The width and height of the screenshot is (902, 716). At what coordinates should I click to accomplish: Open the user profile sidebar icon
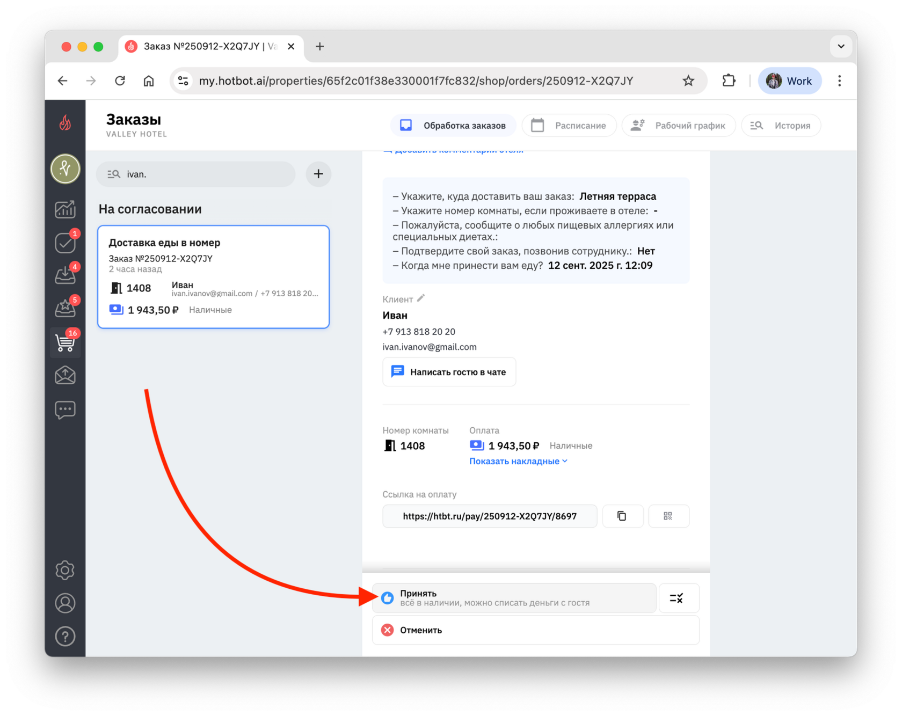tap(65, 603)
